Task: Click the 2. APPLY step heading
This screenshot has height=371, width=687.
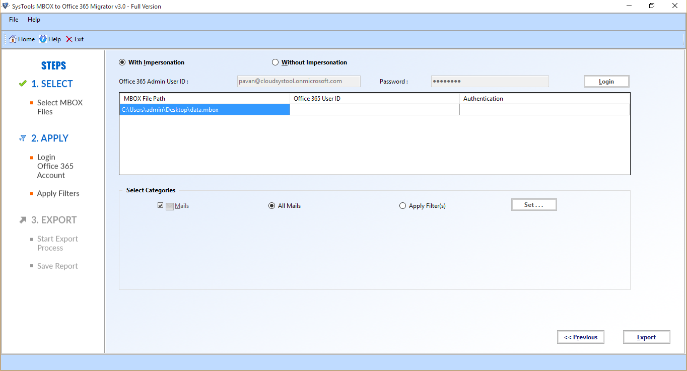Action: pyautogui.click(x=50, y=138)
